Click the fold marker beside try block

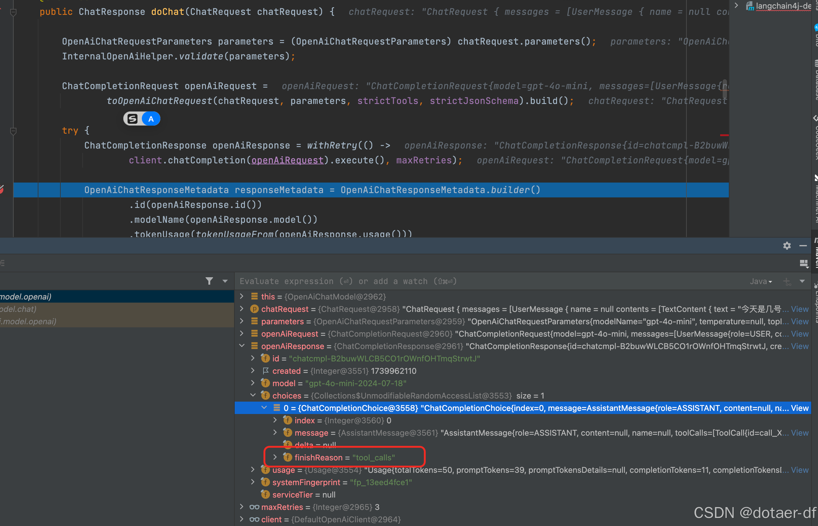pyautogui.click(x=13, y=131)
